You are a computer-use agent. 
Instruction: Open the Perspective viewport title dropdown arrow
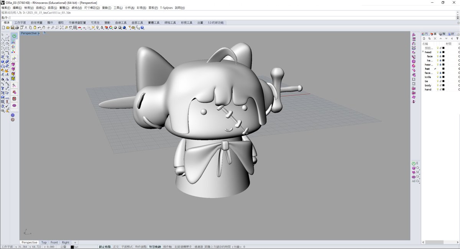pos(39,33)
